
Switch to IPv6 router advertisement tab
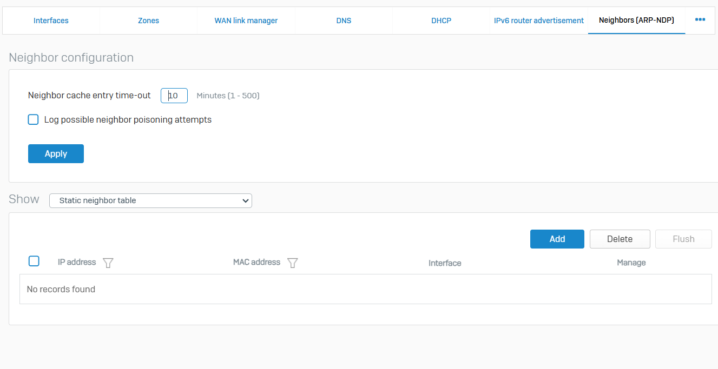538,21
